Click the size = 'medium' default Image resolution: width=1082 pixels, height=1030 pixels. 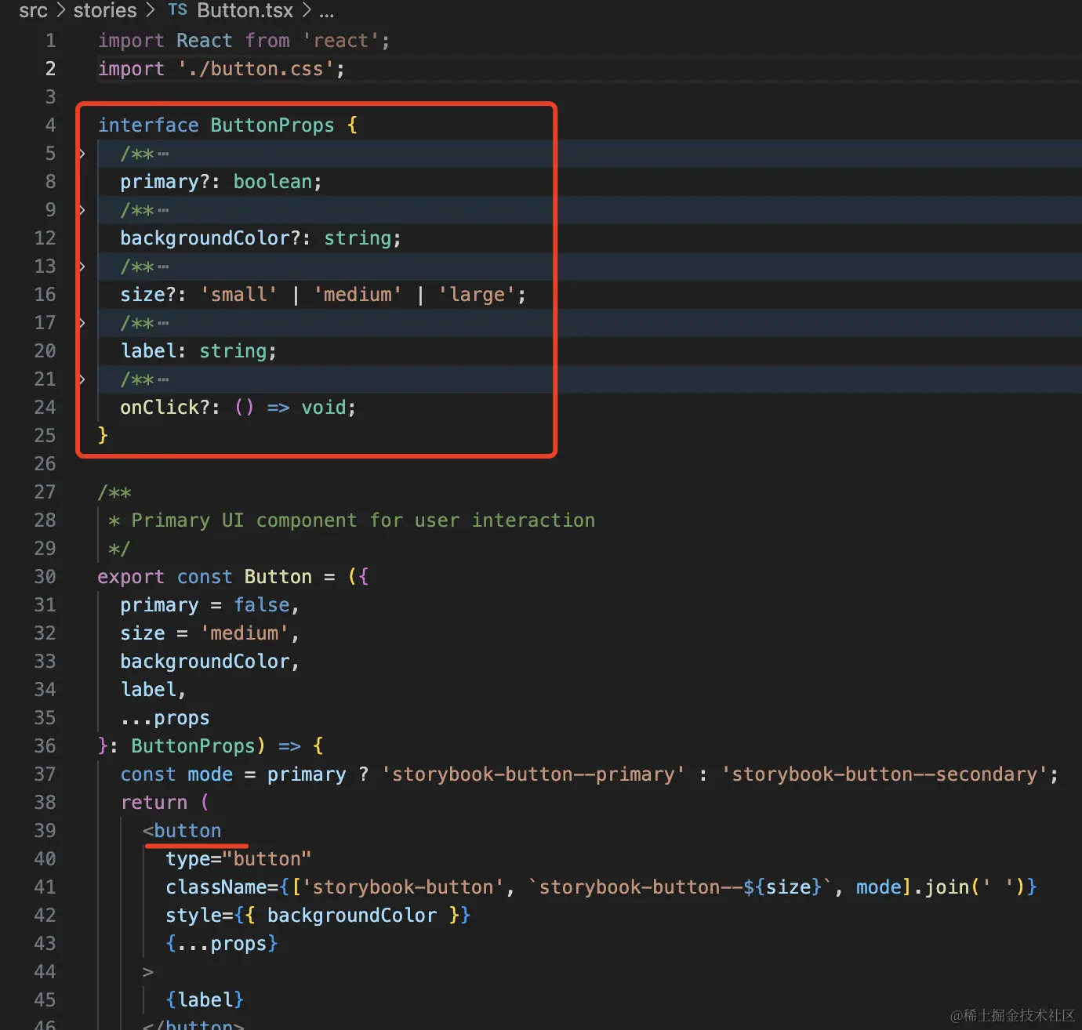tap(209, 633)
